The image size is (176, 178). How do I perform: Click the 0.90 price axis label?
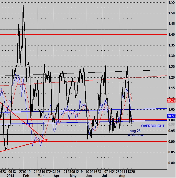pyautogui.click(x=171, y=142)
